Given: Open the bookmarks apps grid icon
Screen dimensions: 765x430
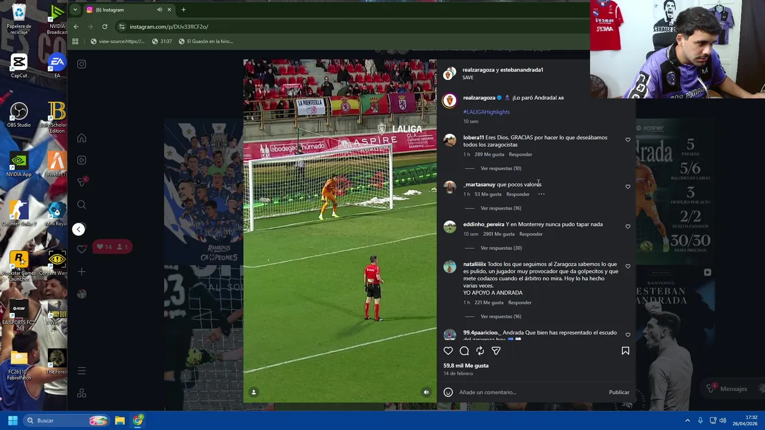Looking at the screenshot, I should tap(75, 41).
